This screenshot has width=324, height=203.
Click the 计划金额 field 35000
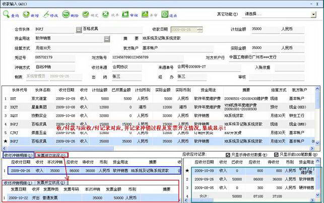[265, 29]
